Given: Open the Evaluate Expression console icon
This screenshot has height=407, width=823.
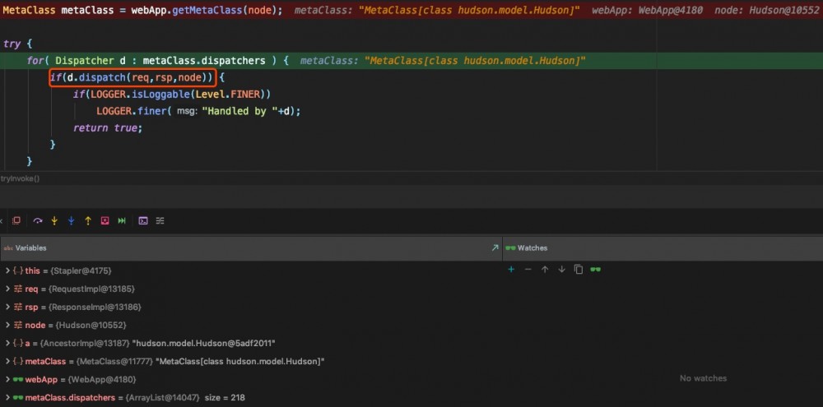Looking at the screenshot, I should [142, 221].
